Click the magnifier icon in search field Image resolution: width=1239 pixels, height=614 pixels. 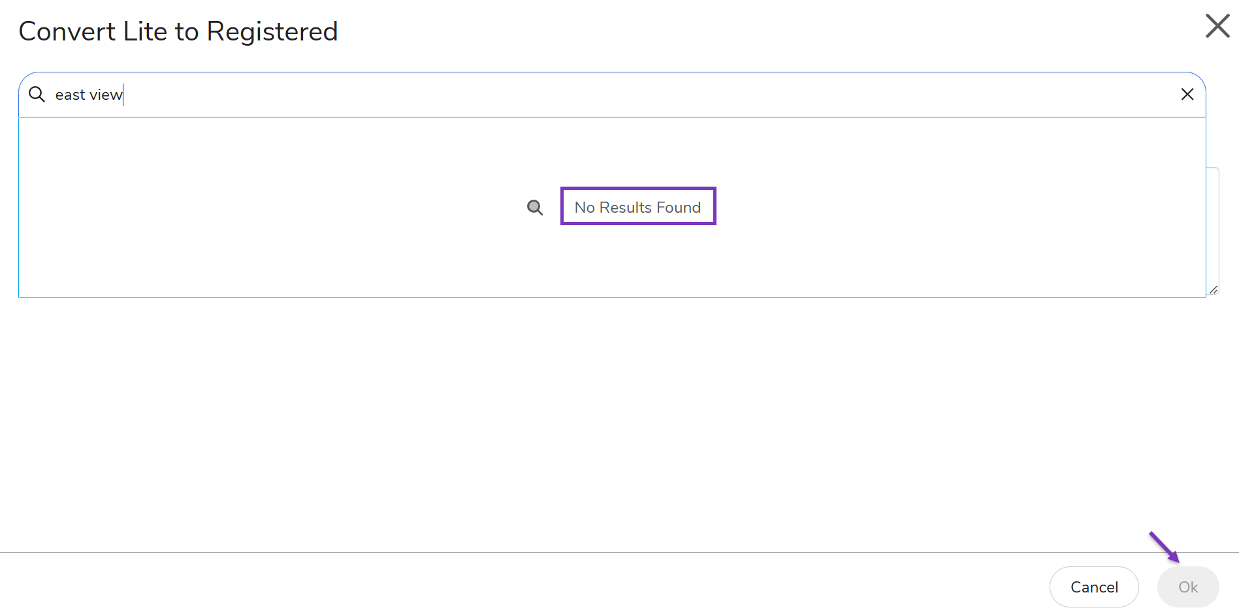(37, 95)
